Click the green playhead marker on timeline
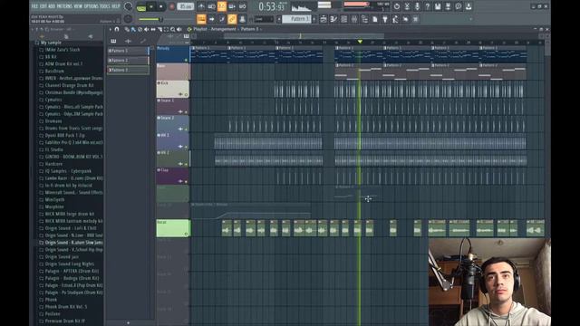The width and height of the screenshot is (580, 326). [x=360, y=42]
